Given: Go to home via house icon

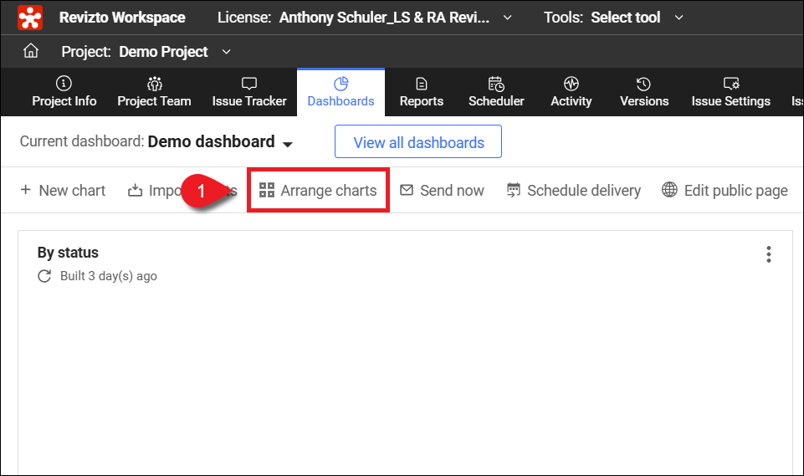Looking at the screenshot, I should click(x=31, y=52).
